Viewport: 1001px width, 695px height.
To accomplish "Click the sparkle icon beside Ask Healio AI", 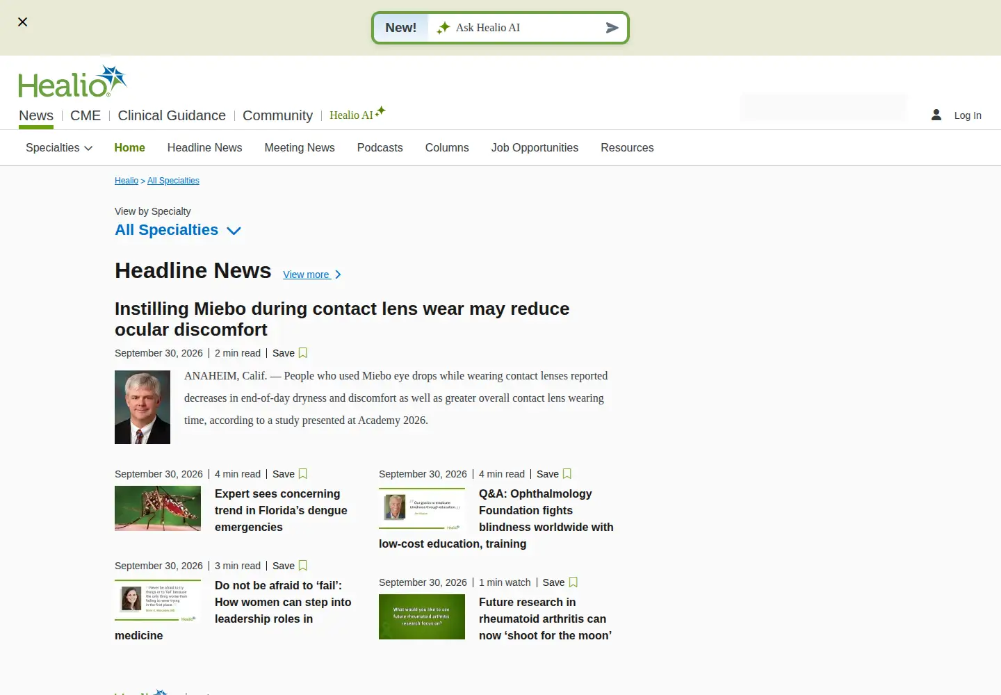I will point(443,28).
